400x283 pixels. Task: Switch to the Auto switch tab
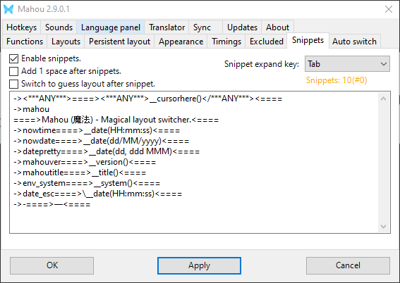(354, 42)
